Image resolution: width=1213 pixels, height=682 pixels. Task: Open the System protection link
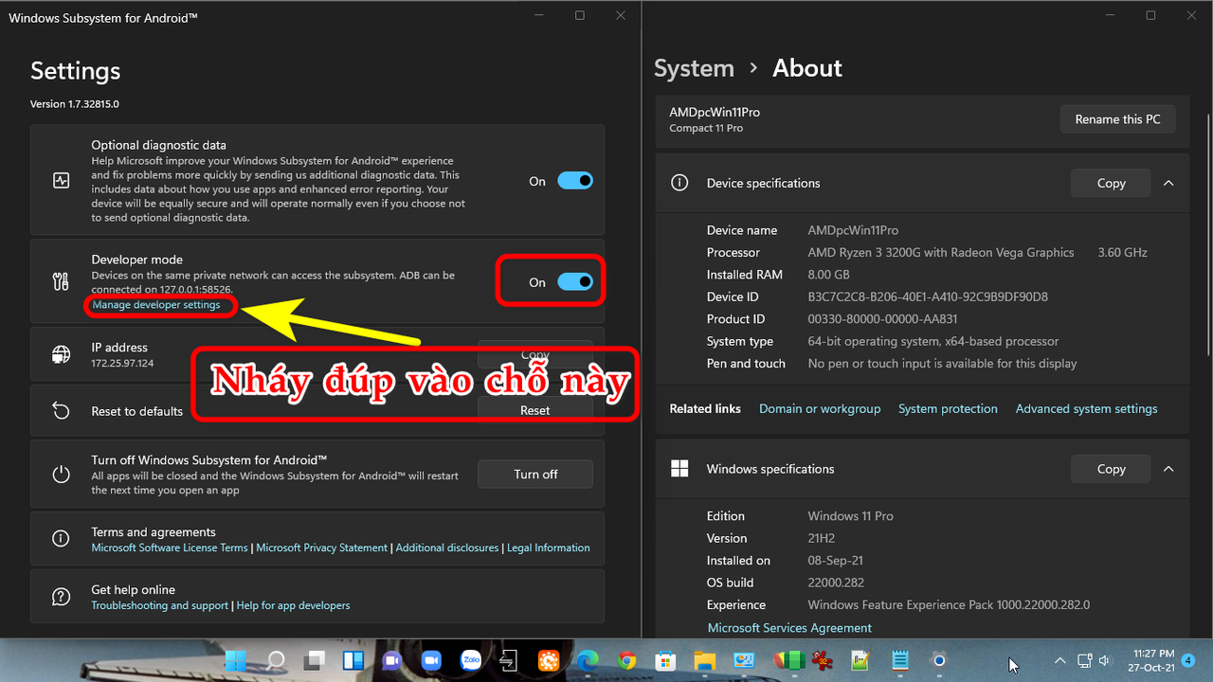click(x=948, y=409)
